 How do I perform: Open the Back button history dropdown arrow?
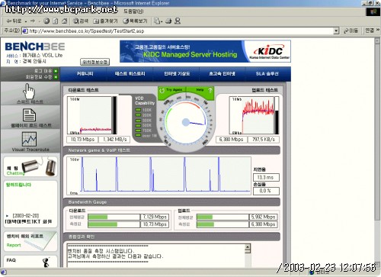[x=26, y=21]
